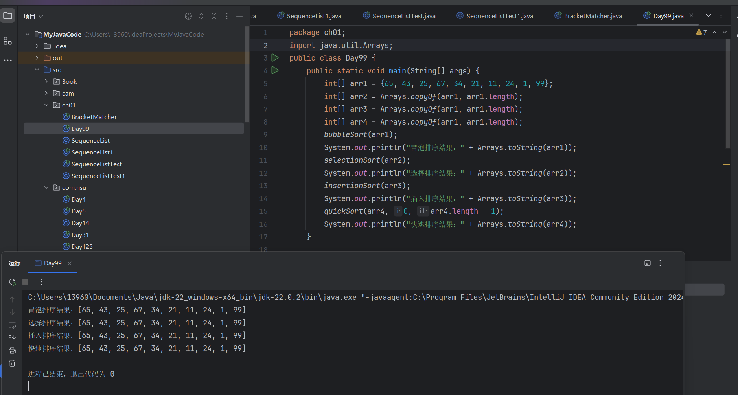
Task: Click the bubbleSort(arr1) call in code
Action: coord(361,134)
